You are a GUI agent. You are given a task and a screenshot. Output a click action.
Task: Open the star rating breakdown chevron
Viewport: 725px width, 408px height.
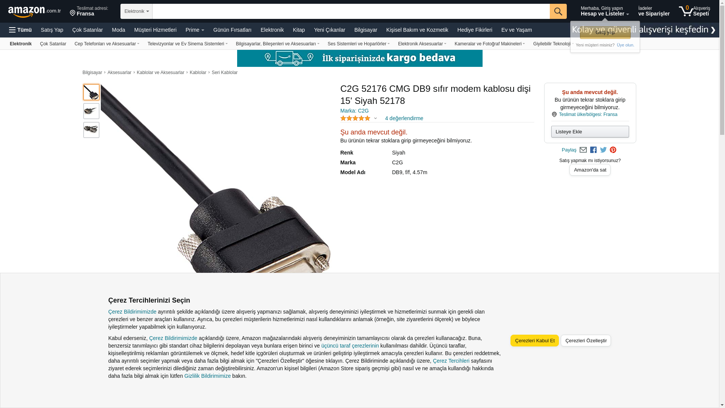375,118
